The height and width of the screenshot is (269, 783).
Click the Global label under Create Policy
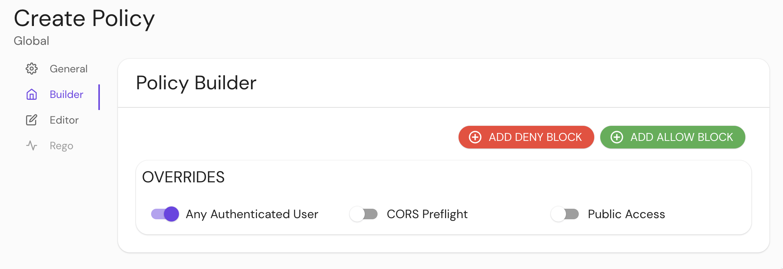[x=31, y=41]
